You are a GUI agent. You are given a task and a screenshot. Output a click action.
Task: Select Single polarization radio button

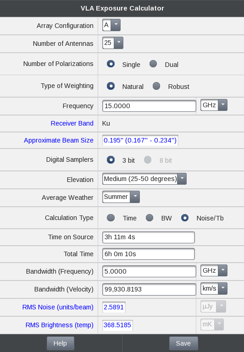111,64
